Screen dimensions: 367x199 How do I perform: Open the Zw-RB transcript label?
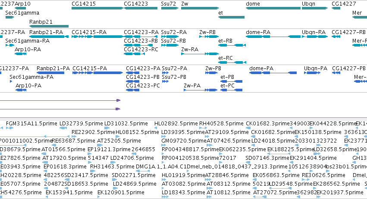[x=207, y=32]
